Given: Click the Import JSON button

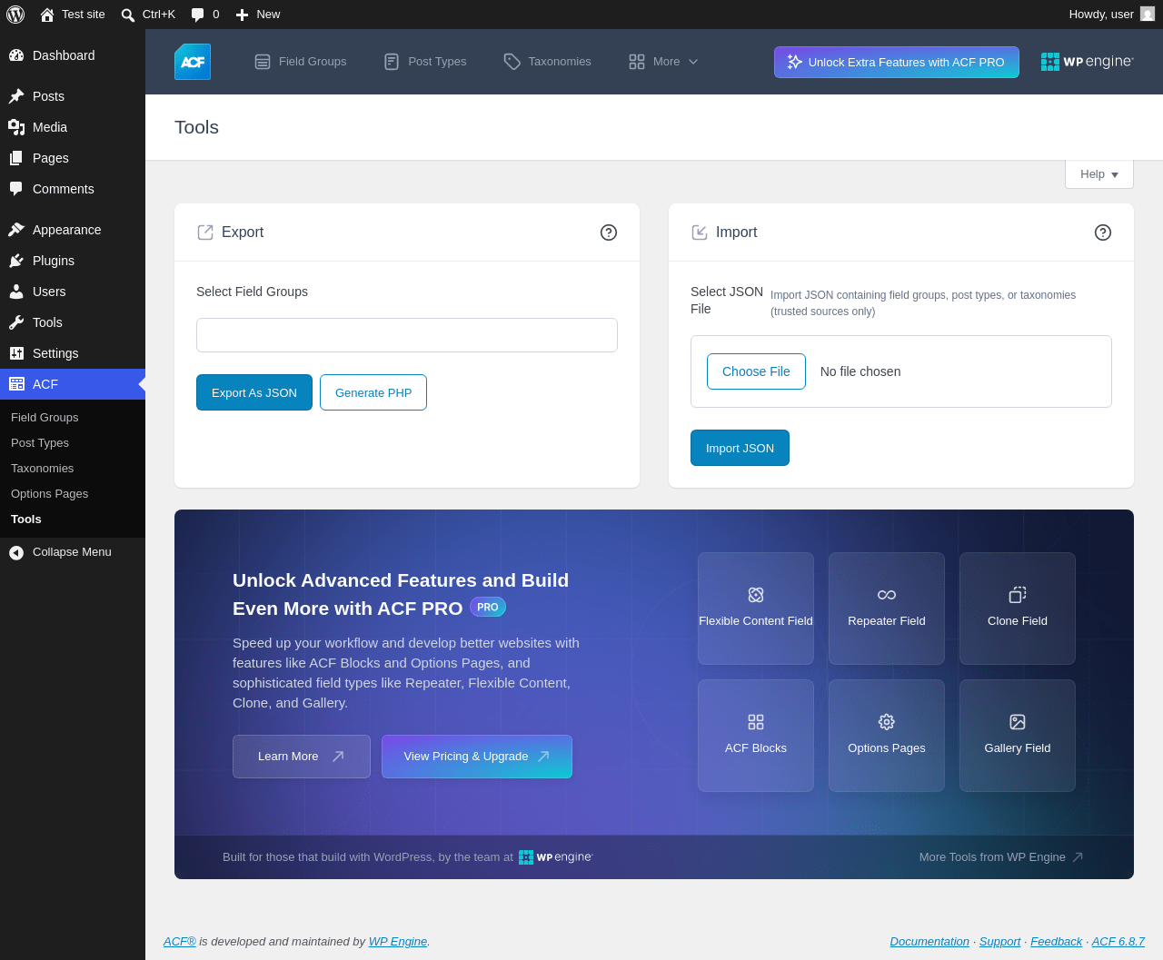Looking at the screenshot, I should tap(740, 448).
